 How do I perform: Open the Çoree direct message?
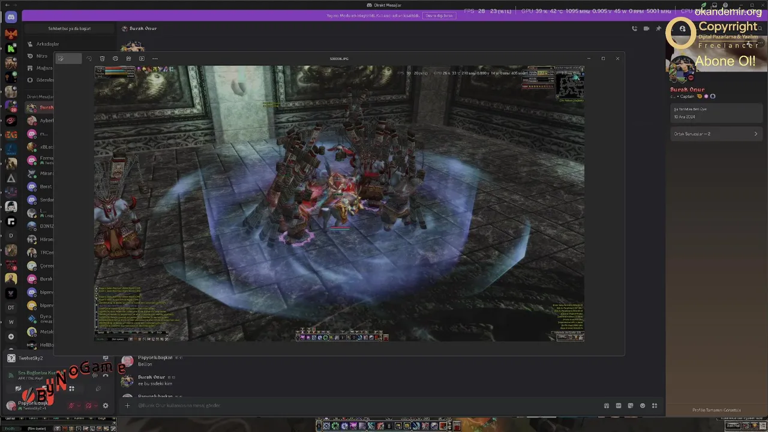[x=40, y=266]
